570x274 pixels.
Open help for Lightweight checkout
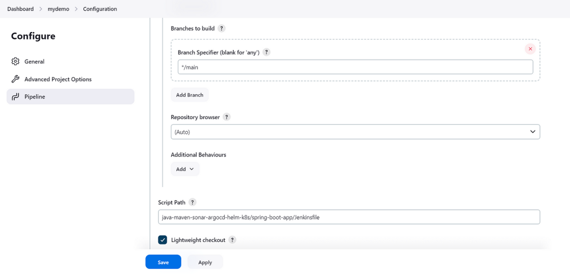click(x=233, y=240)
